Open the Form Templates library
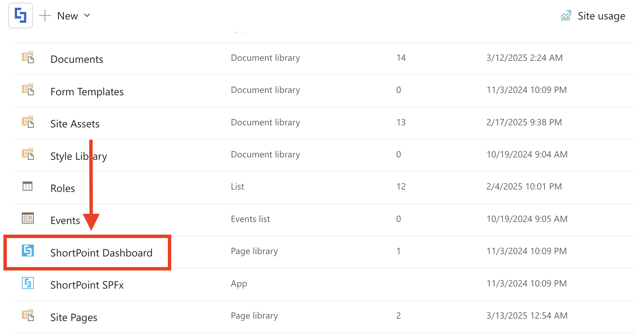 pos(87,92)
